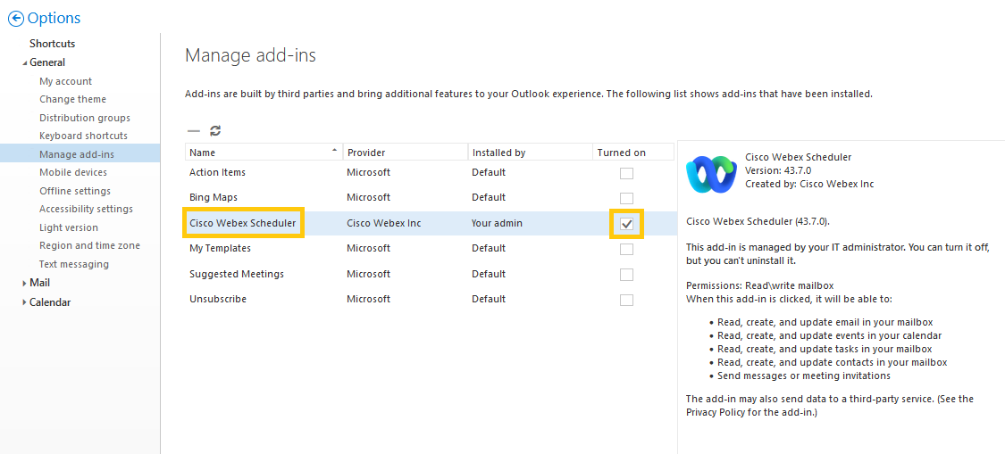Select the My Templates add-in row

pos(220,248)
